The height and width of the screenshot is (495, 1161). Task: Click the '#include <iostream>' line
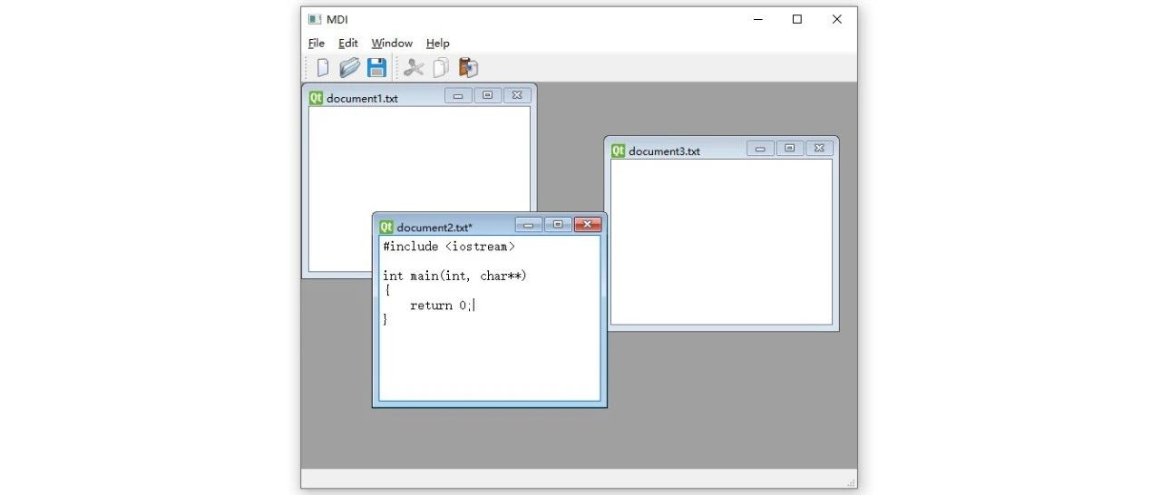point(449,247)
